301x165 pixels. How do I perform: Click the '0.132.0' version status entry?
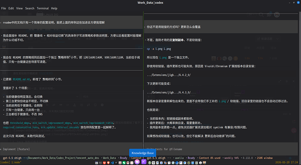tap(248, 158)
